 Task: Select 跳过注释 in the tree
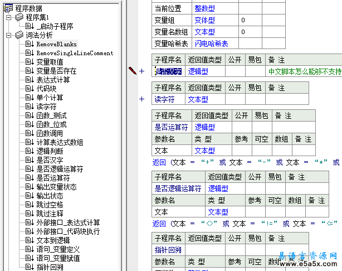coord(50,214)
